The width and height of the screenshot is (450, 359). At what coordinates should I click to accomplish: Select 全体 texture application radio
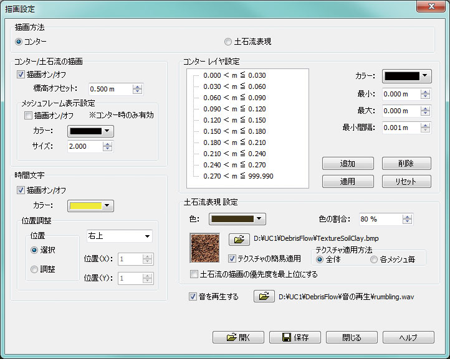(x=319, y=259)
